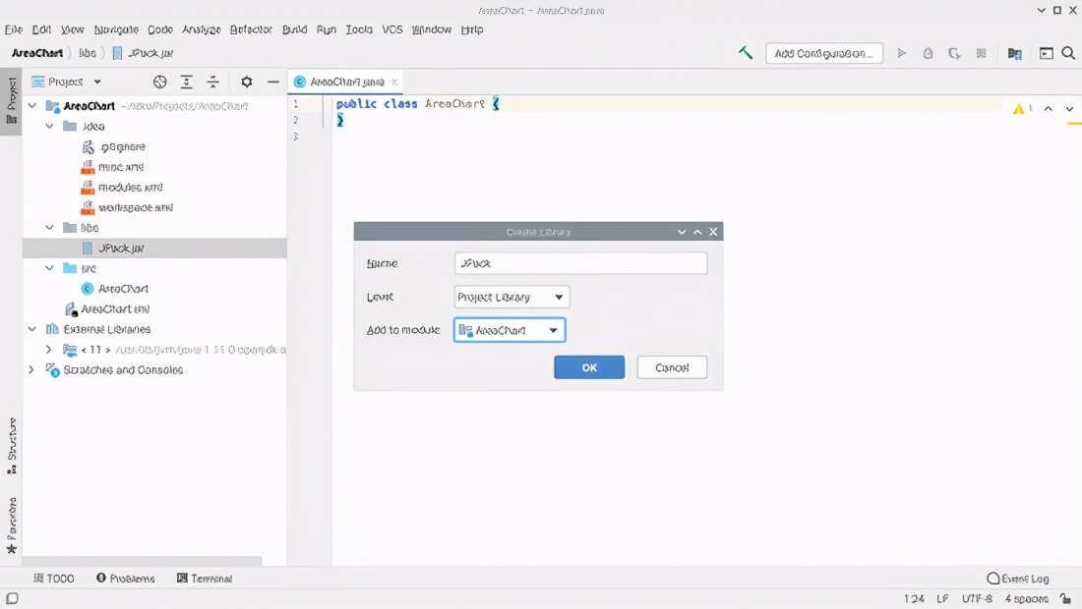Screen dimensions: 1082x609
Task: Hide the Project panel with minus icon
Action: point(273,82)
